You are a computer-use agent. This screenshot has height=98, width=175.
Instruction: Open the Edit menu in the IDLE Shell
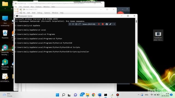(x=28, y=13)
